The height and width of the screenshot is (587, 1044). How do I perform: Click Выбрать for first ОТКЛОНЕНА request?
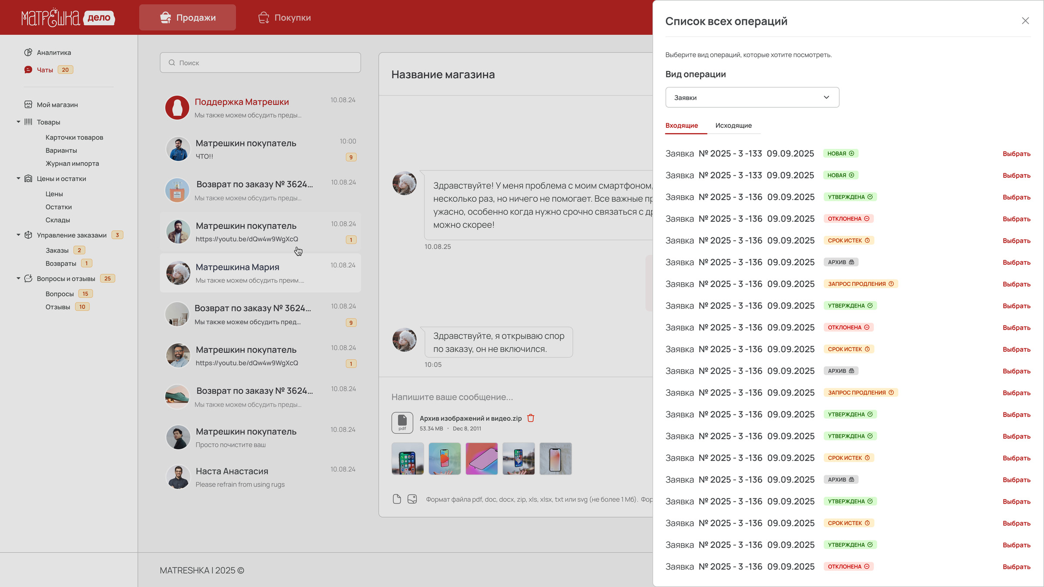1017,219
